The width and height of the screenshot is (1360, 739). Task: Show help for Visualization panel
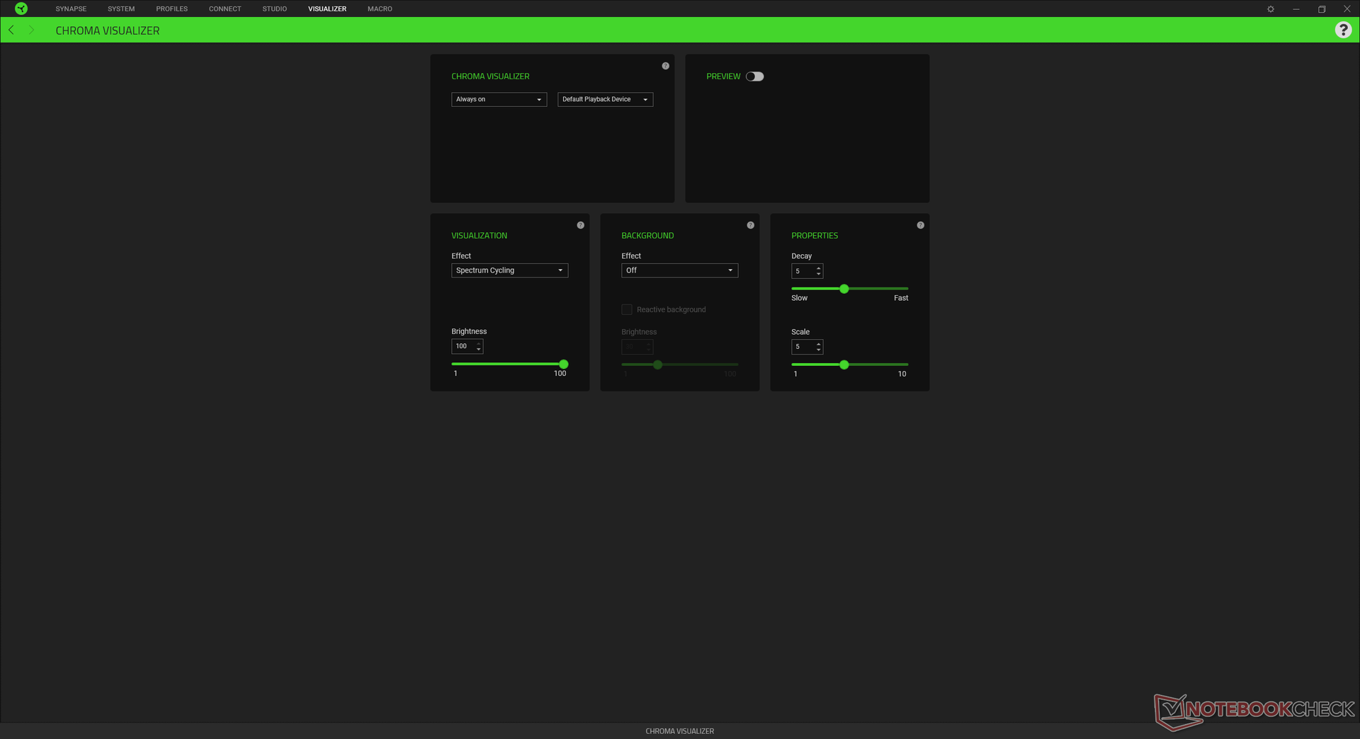[580, 225]
